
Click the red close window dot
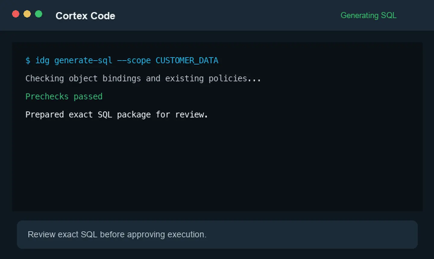(16, 14)
